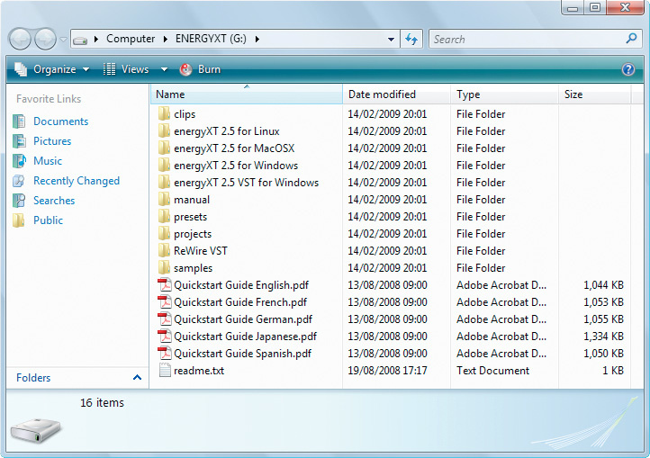Open the Music favorite link
650x458 pixels.
coord(48,161)
